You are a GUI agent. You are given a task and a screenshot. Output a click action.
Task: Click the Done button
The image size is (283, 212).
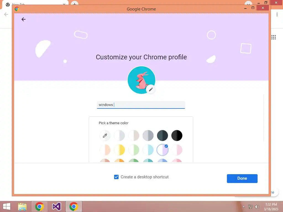242,179
